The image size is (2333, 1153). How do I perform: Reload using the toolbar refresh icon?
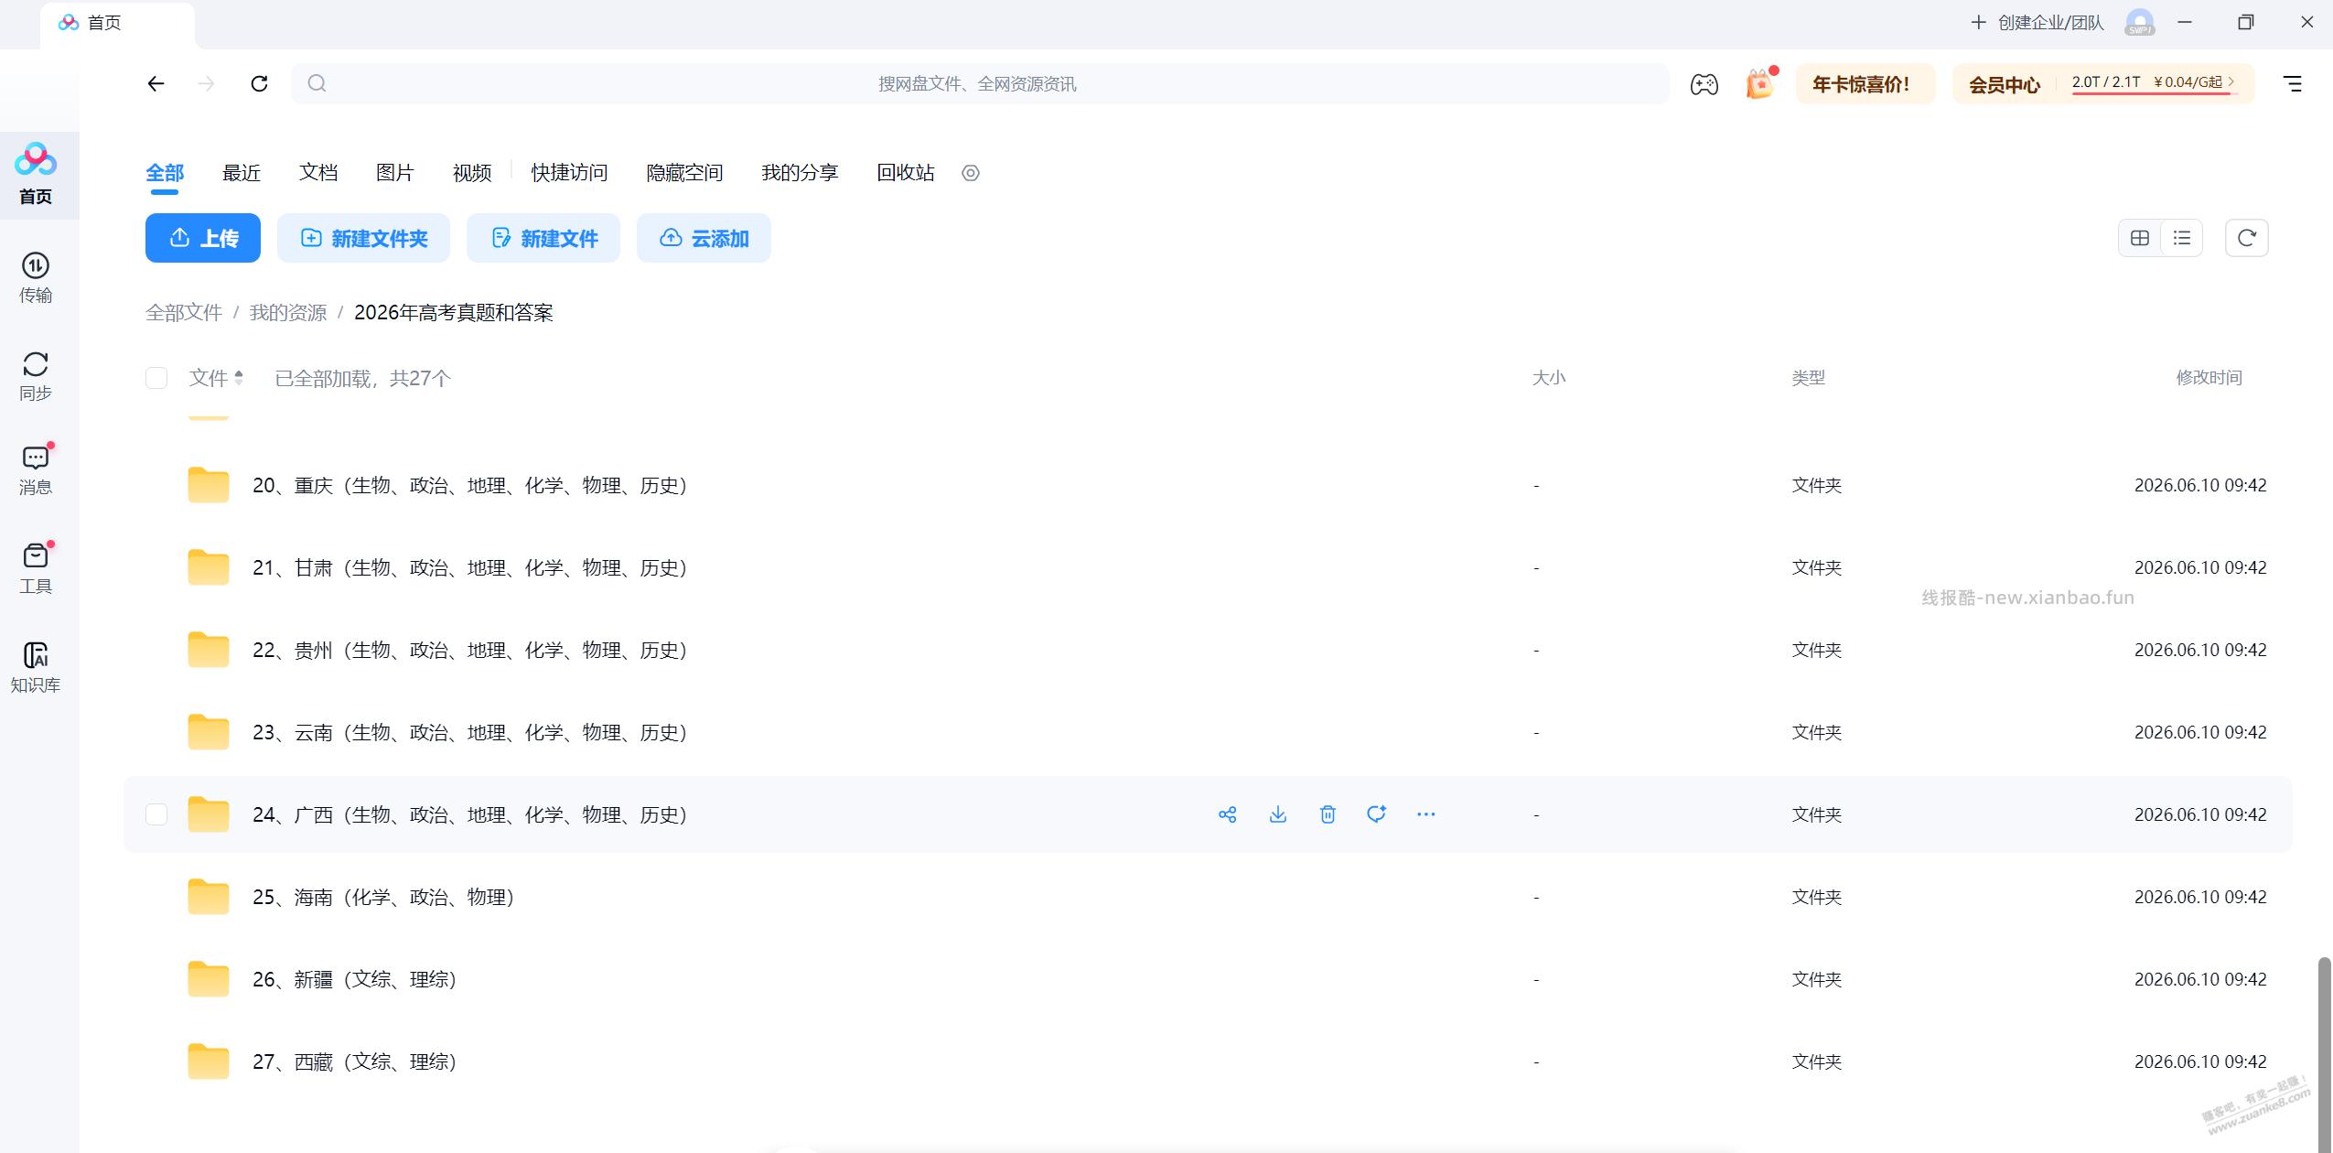tap(259, 84)
